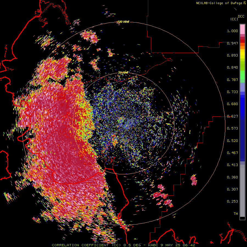Select the 0.467 legend value

tap(232, 153)
